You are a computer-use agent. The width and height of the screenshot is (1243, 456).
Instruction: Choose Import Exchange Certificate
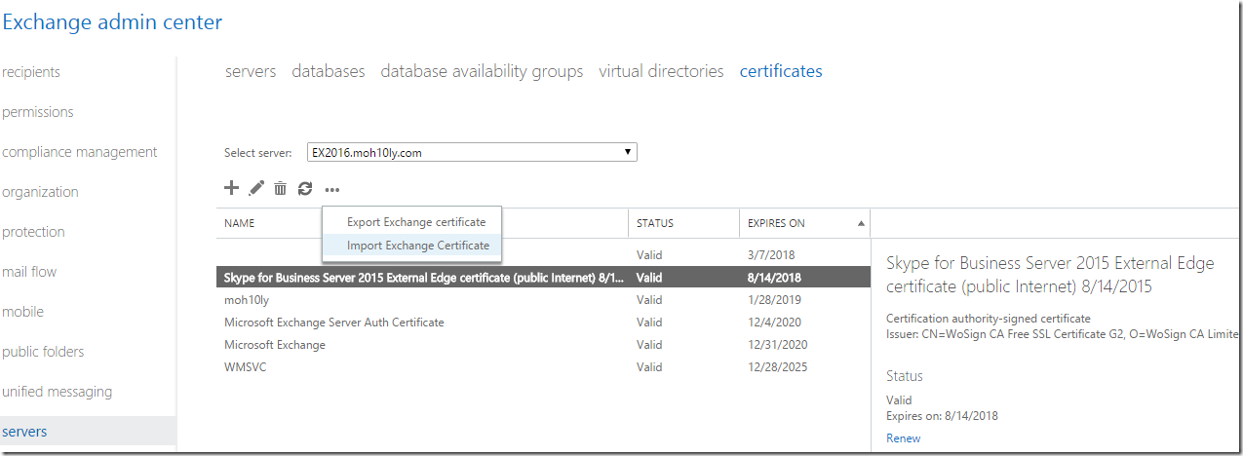pos(418,246)
